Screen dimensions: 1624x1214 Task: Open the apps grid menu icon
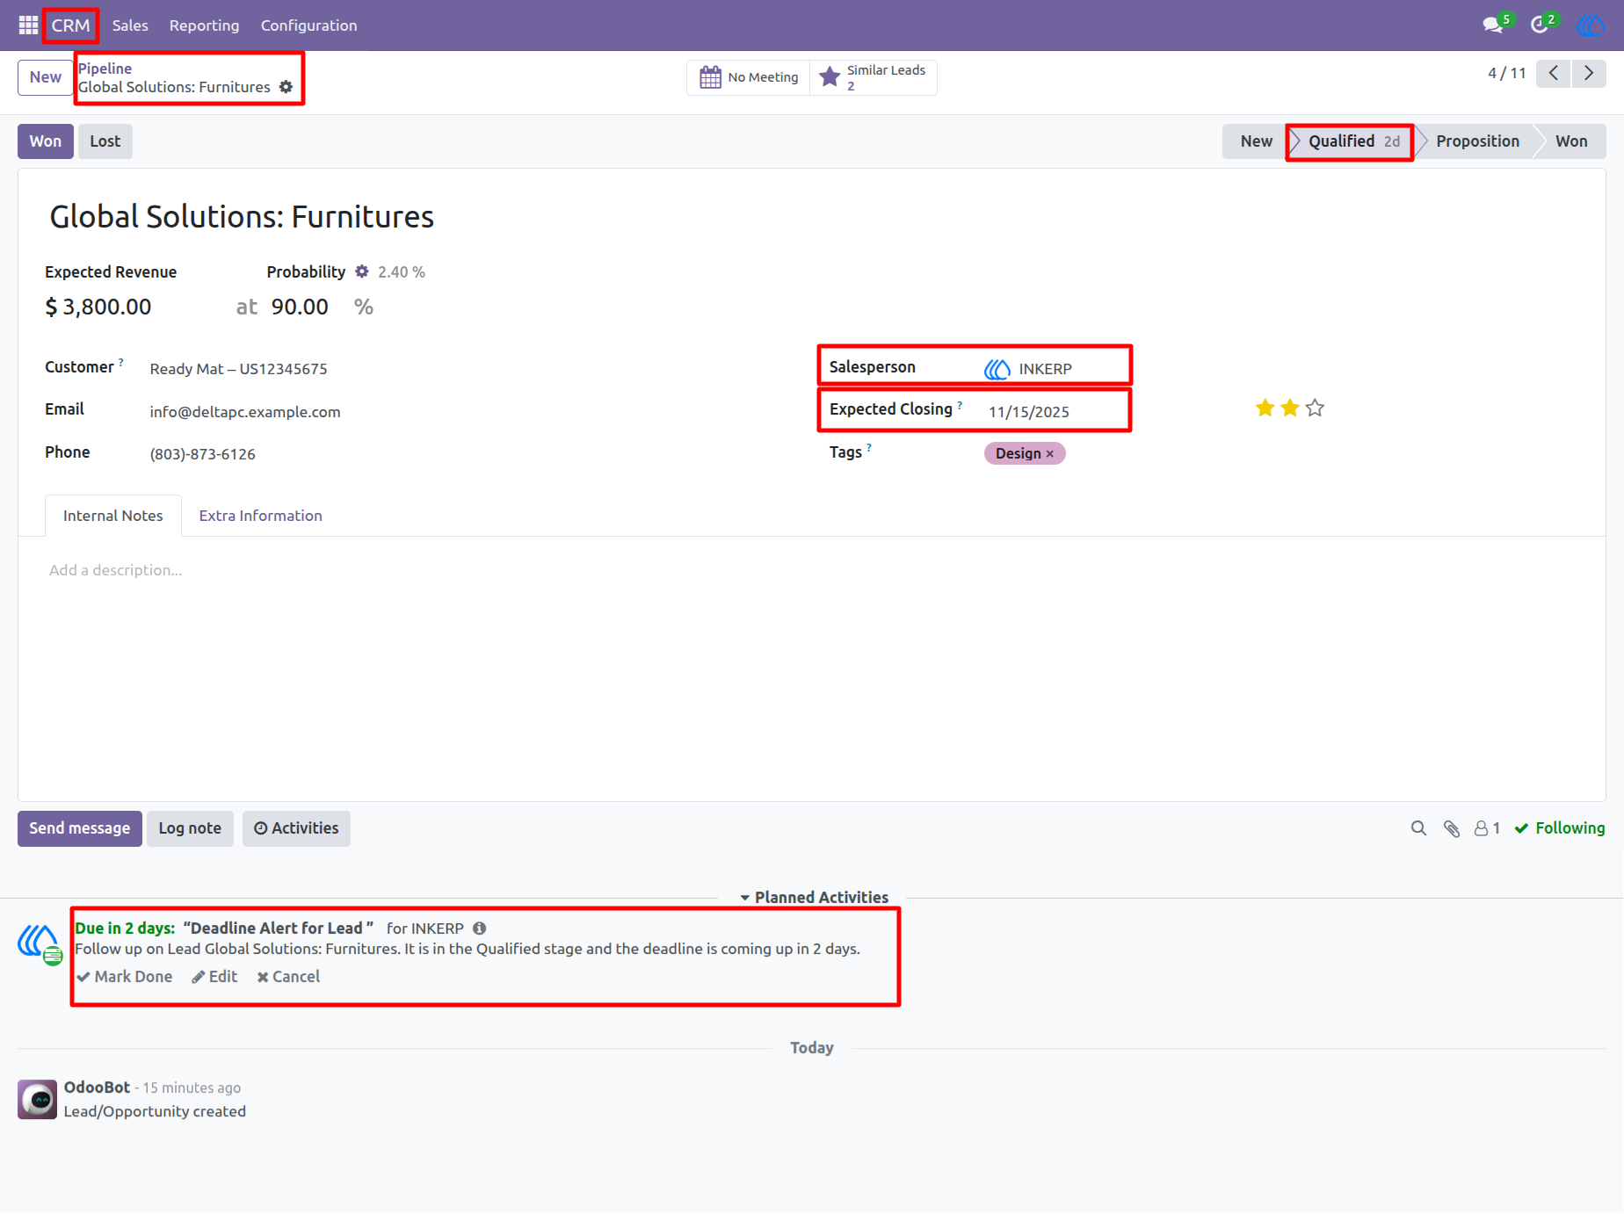[28, 25]
